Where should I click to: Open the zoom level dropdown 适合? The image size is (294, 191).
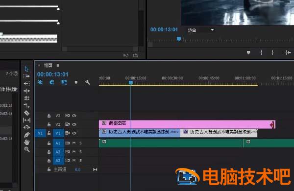click(x=201, y=30)
